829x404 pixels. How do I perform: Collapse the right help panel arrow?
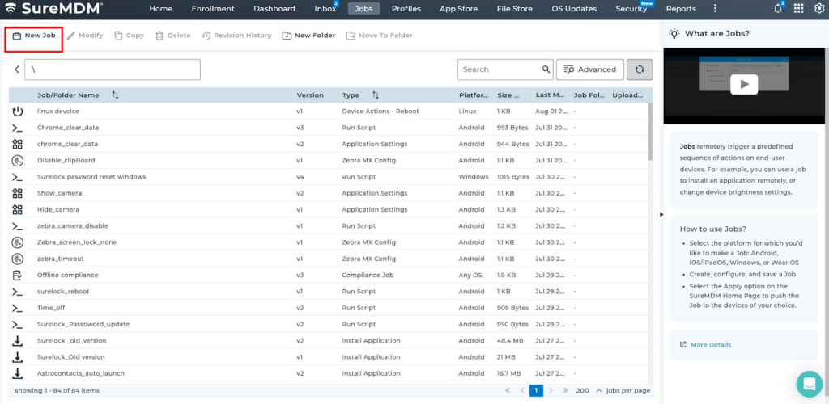(662, 214)
